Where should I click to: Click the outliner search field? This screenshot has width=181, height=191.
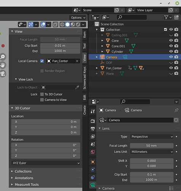click(132, 17)
